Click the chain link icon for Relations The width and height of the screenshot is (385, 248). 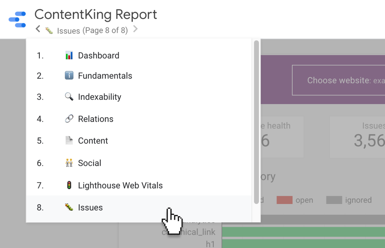point(69,119)
